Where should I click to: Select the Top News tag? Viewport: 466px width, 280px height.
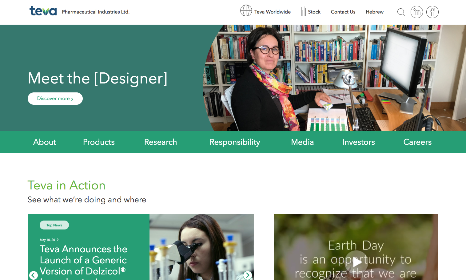pos(54,225)
